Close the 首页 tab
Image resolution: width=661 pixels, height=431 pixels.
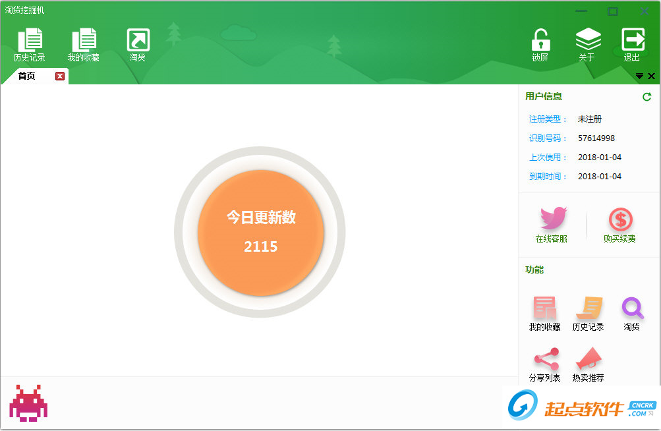pos(59,75)
